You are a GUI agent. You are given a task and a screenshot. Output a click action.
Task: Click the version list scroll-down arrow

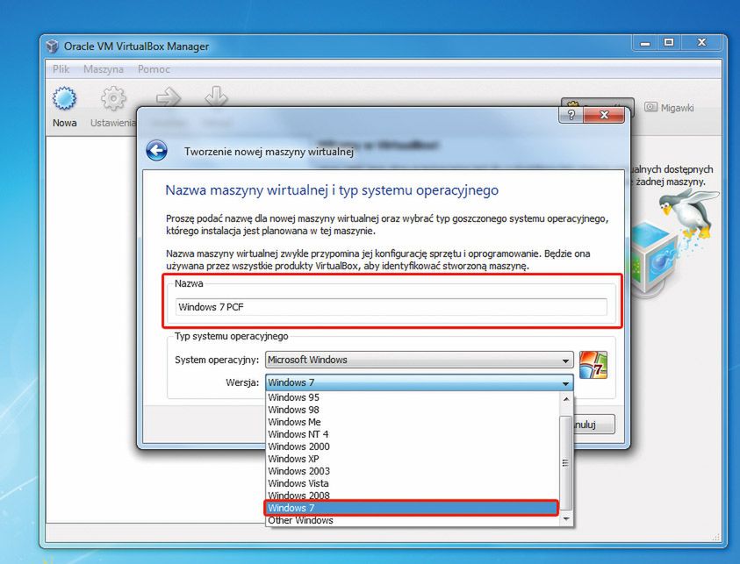point(566,519)
